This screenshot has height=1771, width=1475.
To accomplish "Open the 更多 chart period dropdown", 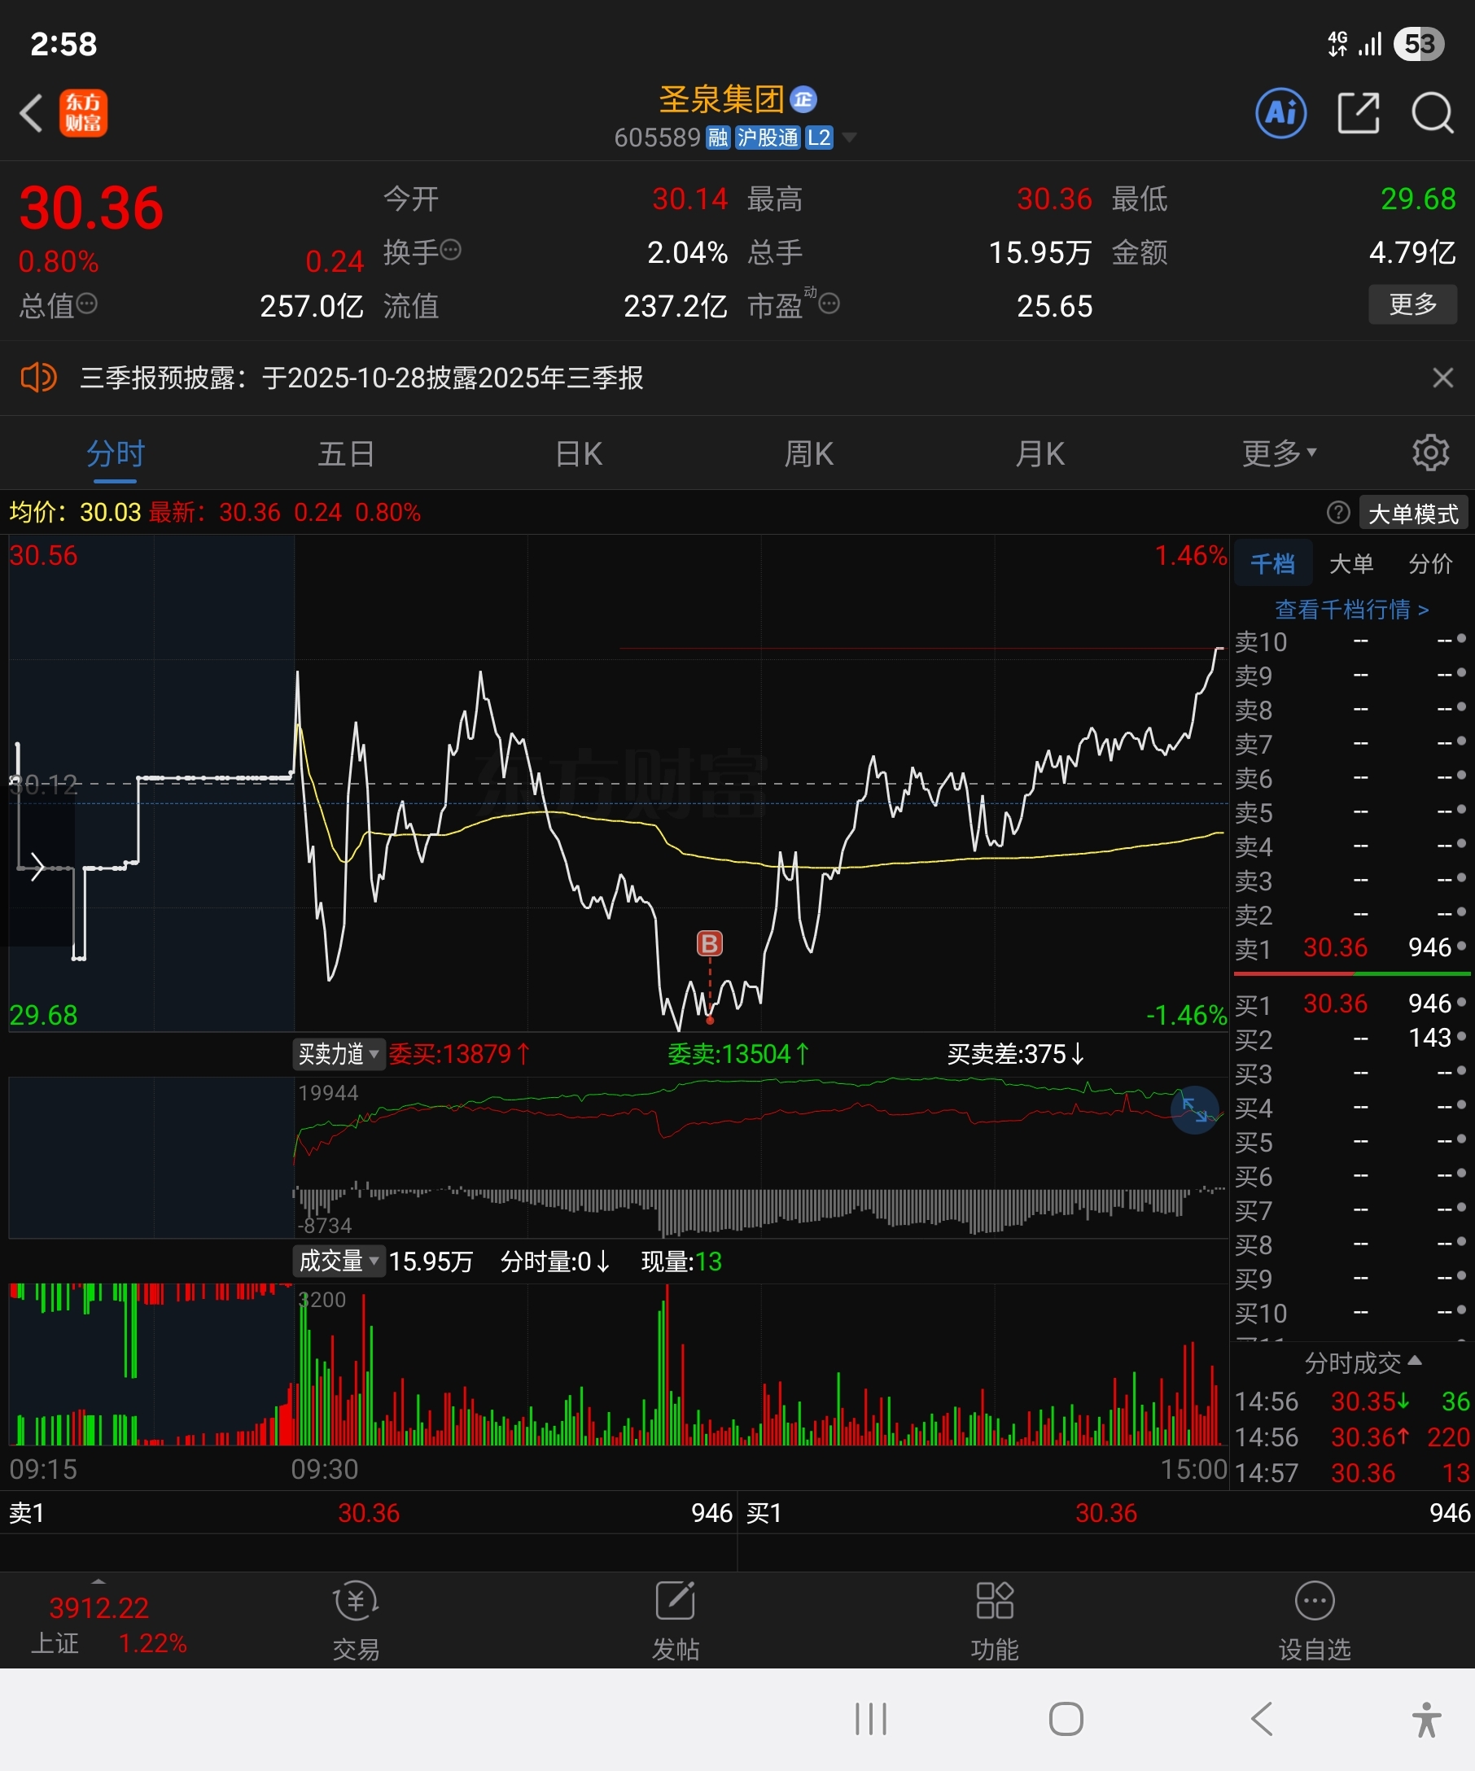I will 1279,453.
